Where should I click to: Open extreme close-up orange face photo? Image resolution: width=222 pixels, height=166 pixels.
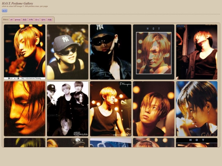[x=25, y=109]
